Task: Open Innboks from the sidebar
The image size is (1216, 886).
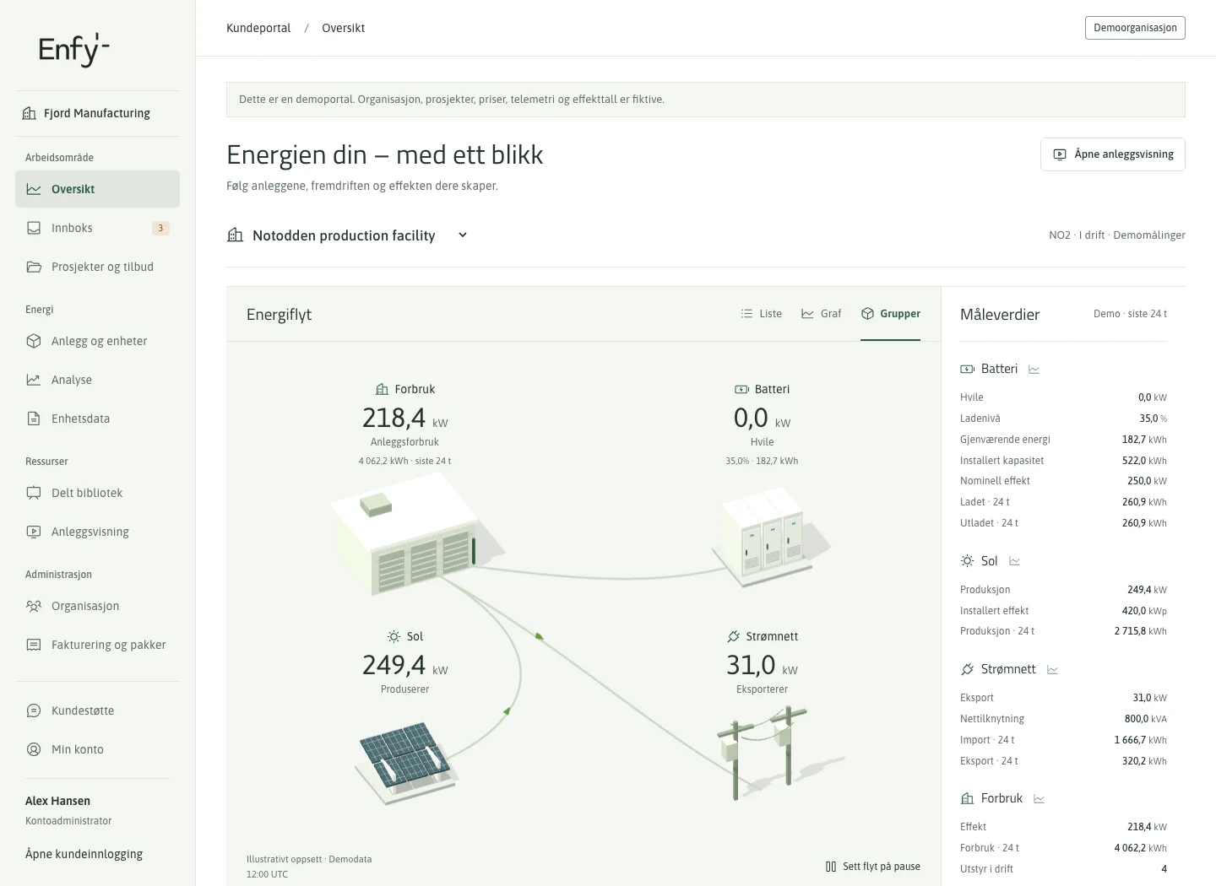Action: (97, 228)
